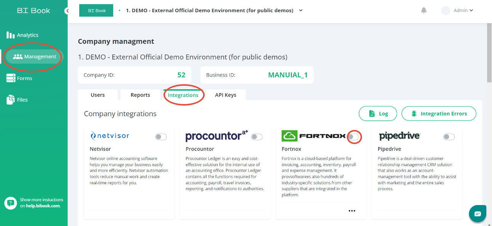Click the Log button
The height and width of the screenshot is (226, 492).
[378, 114]
